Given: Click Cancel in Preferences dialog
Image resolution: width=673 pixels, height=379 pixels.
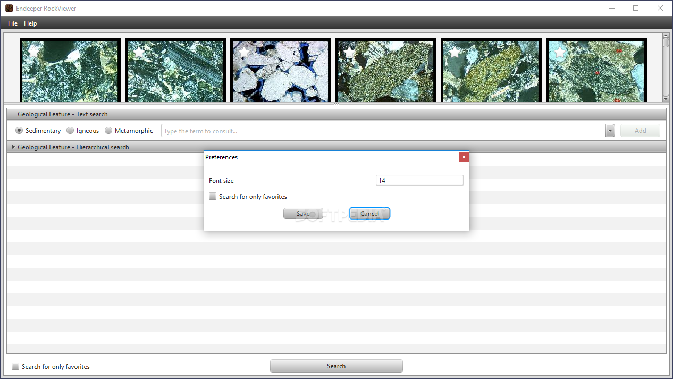Looking at the screenshot, I should click(369, 214).
